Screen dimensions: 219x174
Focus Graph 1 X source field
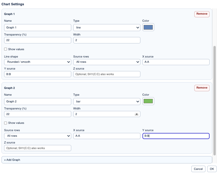[x=176, y=62]
